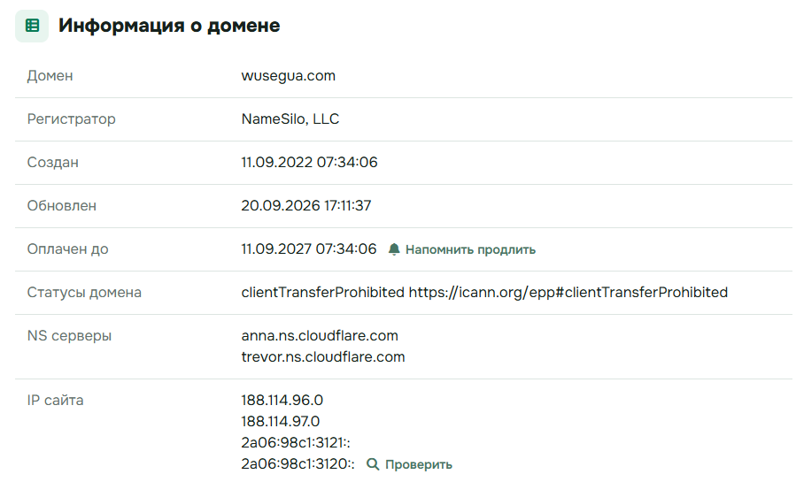Click IPv6 address 2a06:98c1:3120::

tap(298, 463)
